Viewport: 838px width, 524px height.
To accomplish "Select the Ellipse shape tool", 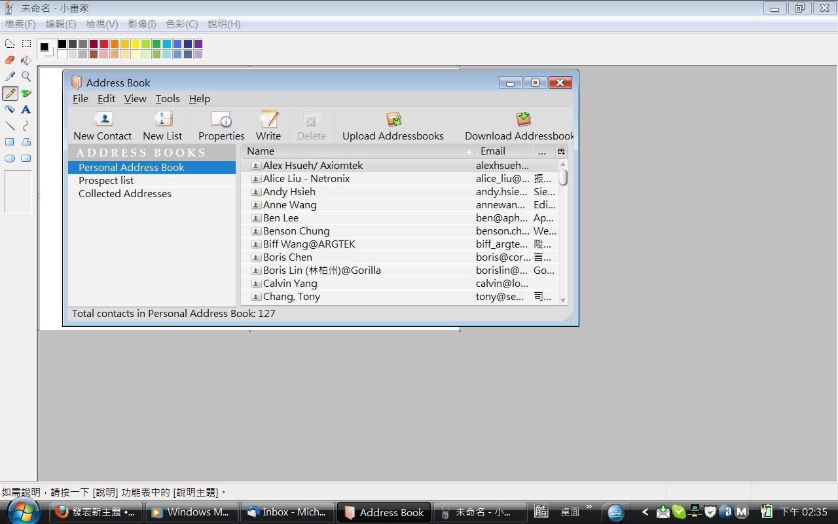I will click(10, 159).
